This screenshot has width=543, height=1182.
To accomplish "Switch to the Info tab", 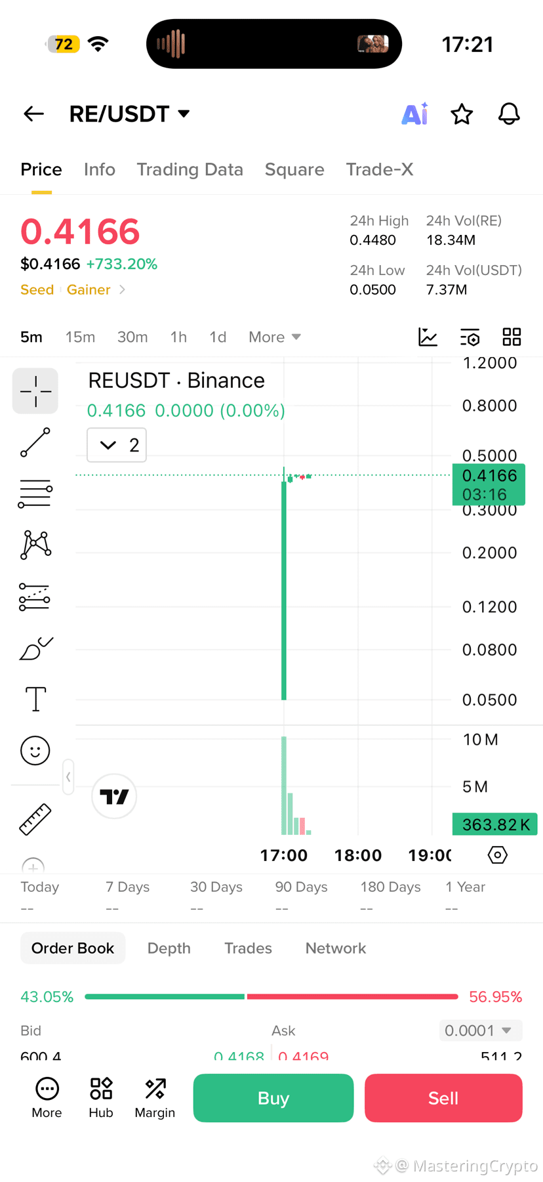I will pos(100,169).
